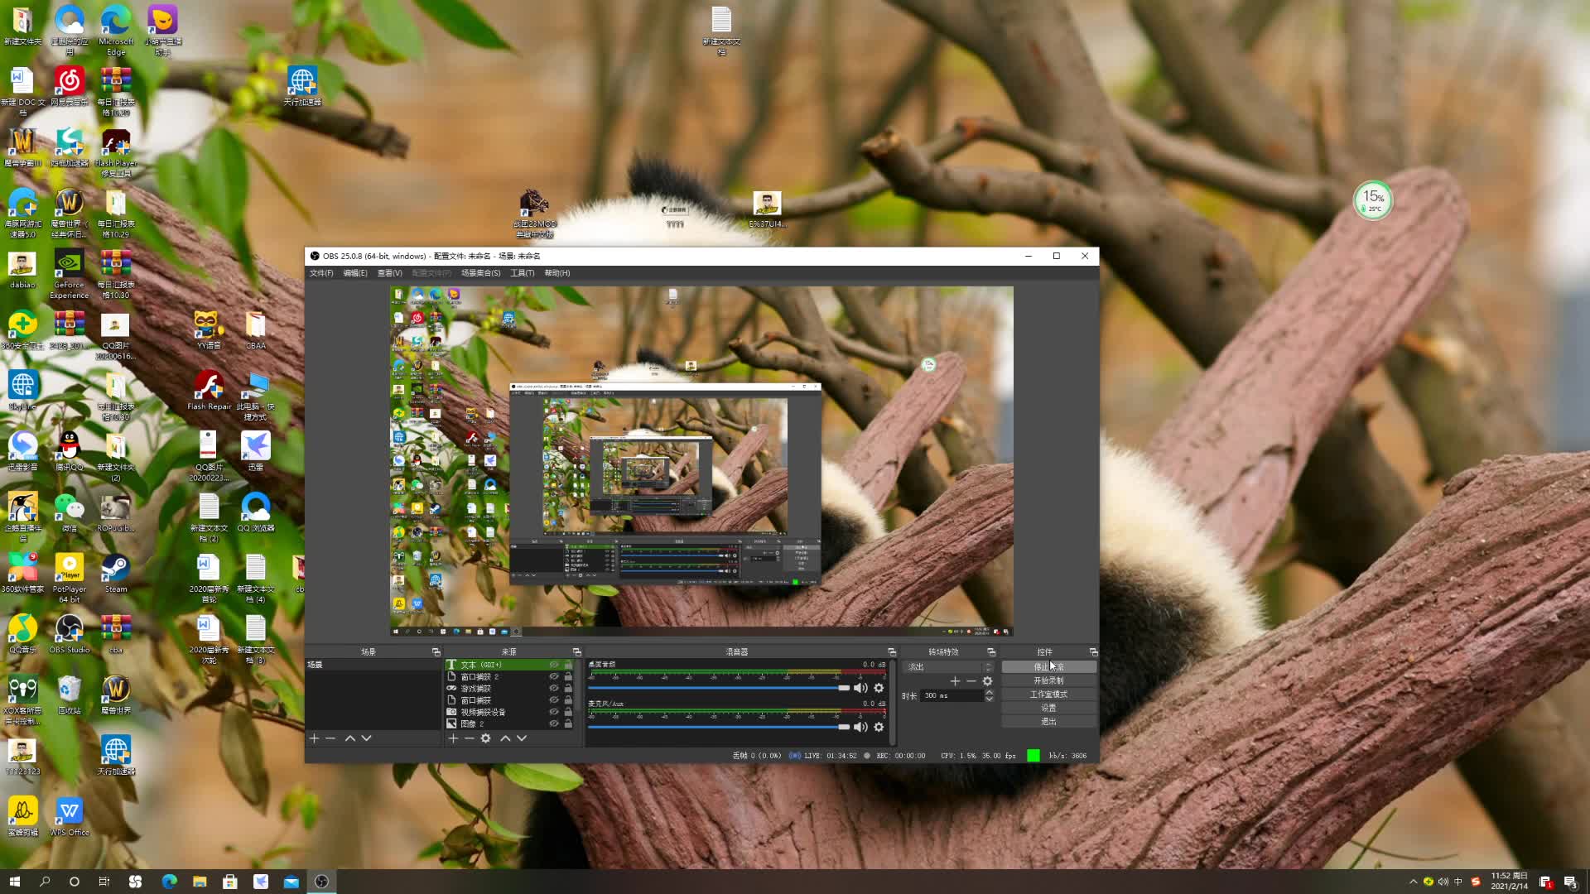
Task: Toggle lock on 窗口捕获 2 source
Action: pyautogui.click(x=568, y=676)
